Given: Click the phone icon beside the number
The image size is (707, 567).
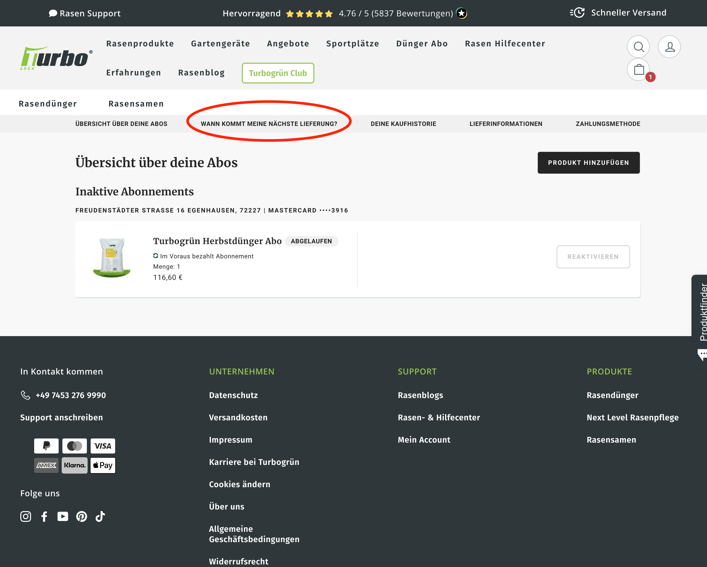Looking at the screenshot, I should click(26, 395).
